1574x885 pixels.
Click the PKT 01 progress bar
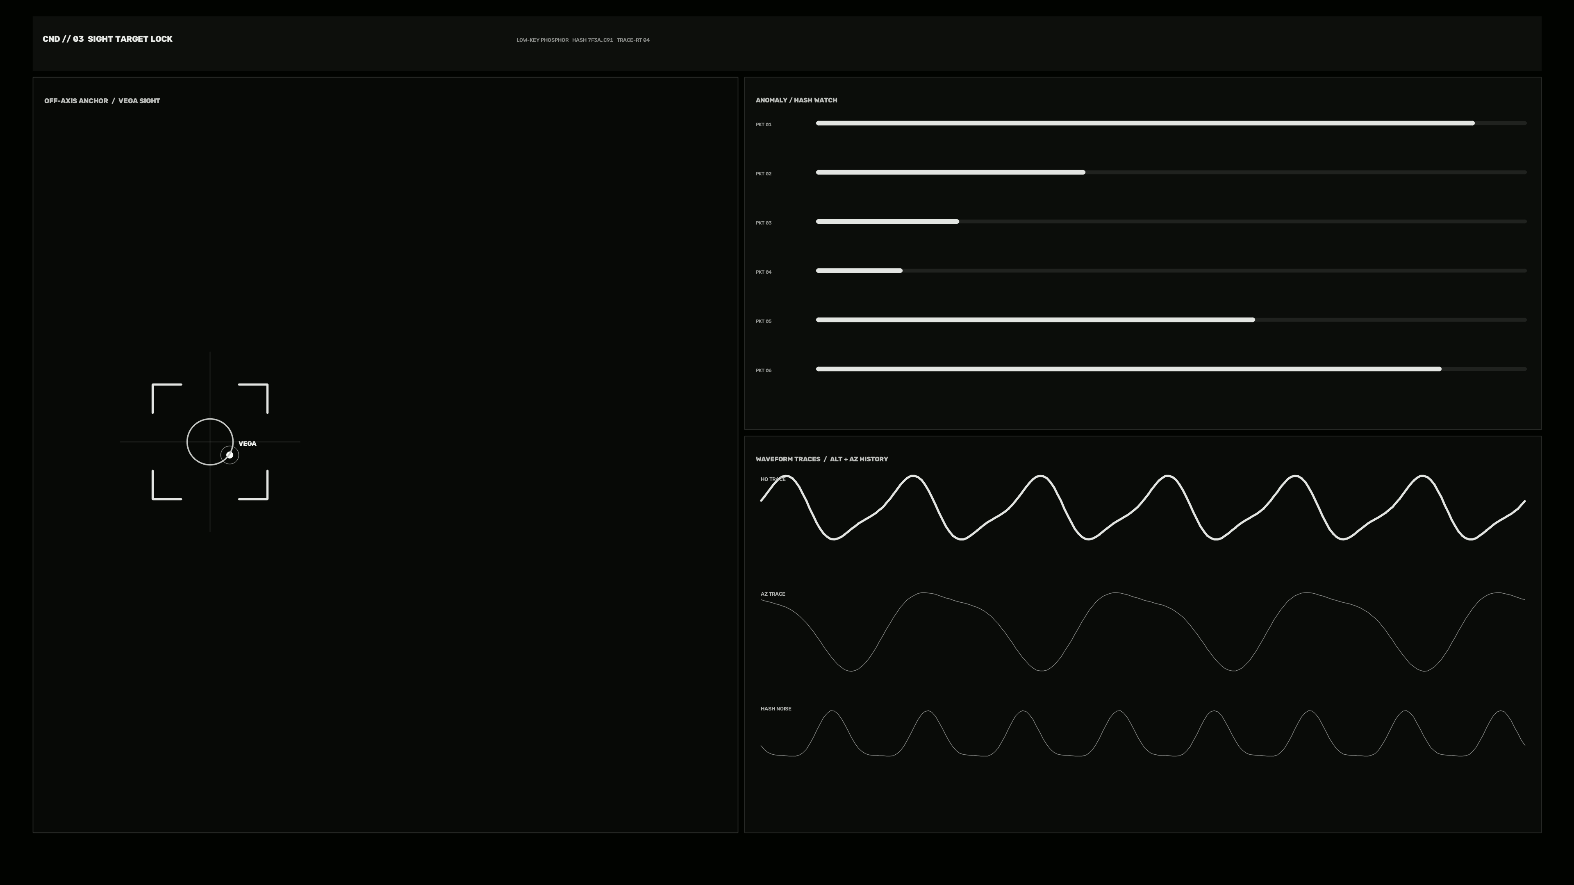click(x=1171, y=123)
